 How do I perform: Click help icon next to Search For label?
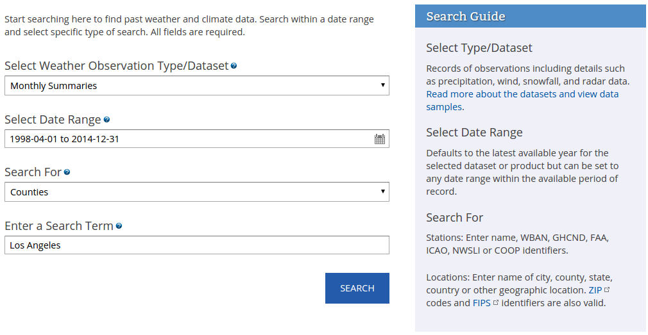67,172
